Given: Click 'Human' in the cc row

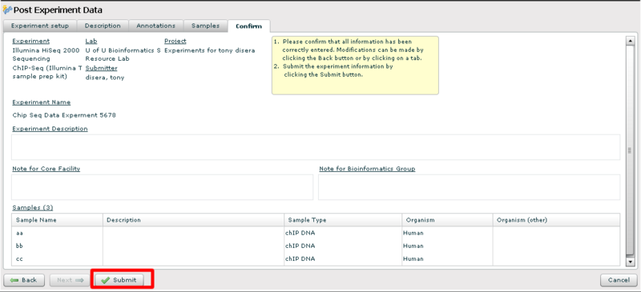Looking at the screenshot, I should (x=413, y=258).
